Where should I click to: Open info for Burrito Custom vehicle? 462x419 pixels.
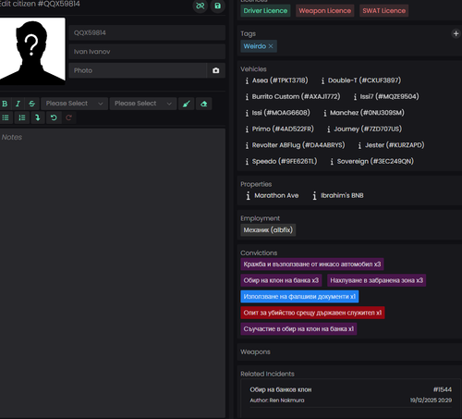(247, 97)
